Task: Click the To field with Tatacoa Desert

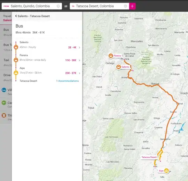Action: [99, 6]
